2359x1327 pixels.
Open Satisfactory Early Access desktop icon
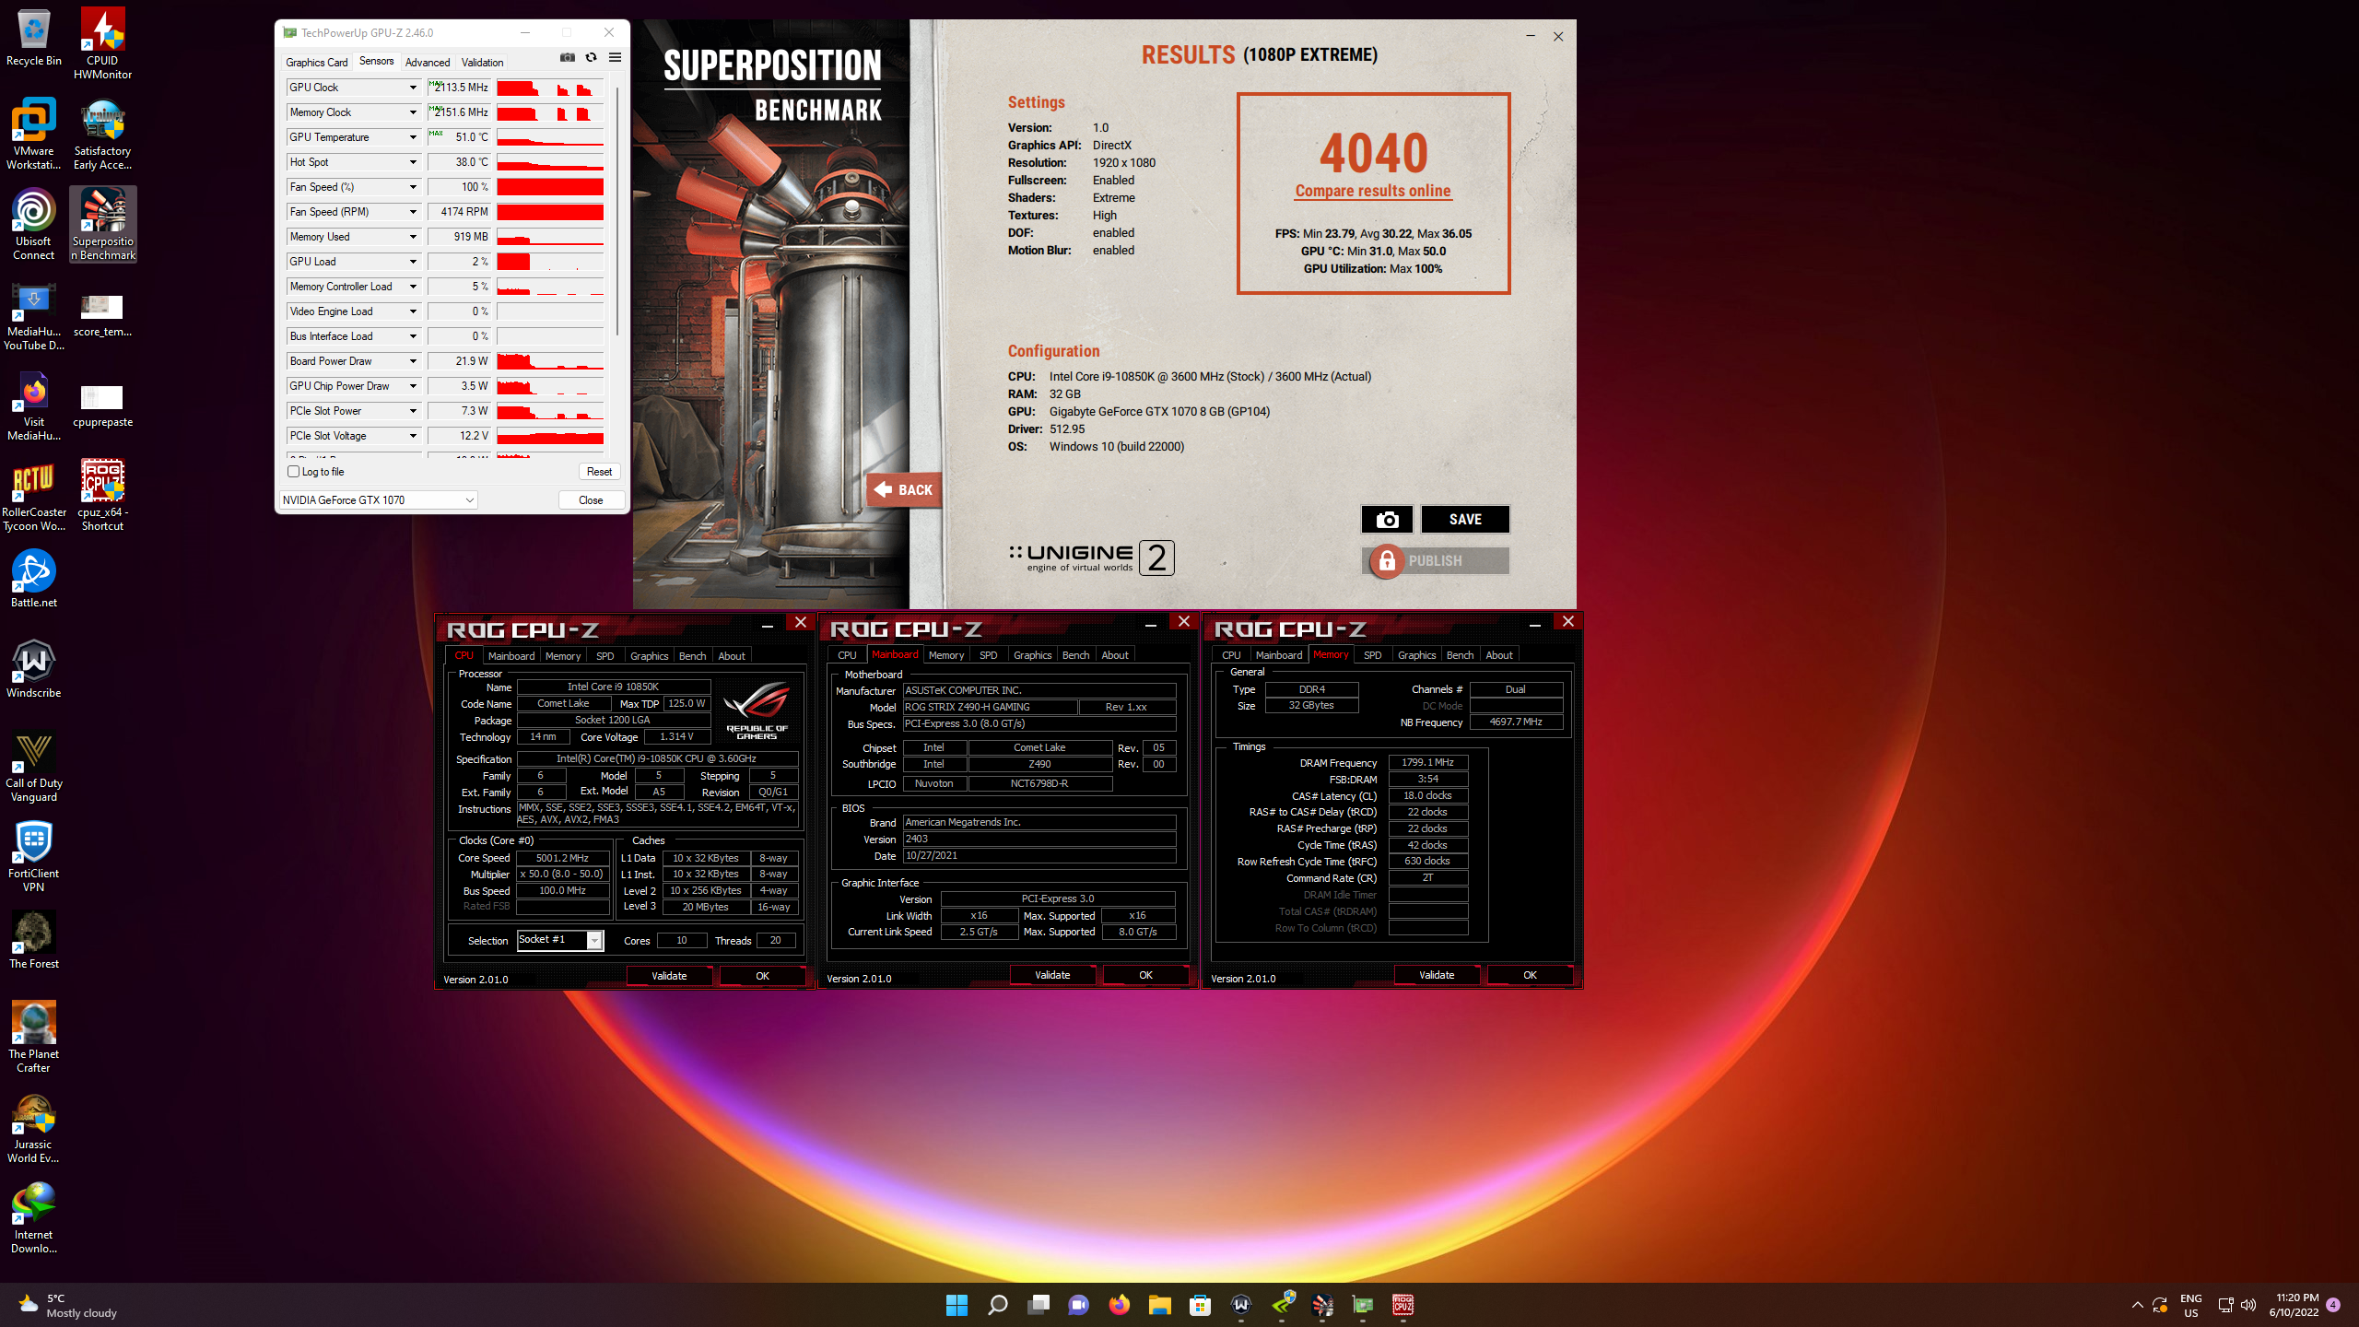[102, 135]
